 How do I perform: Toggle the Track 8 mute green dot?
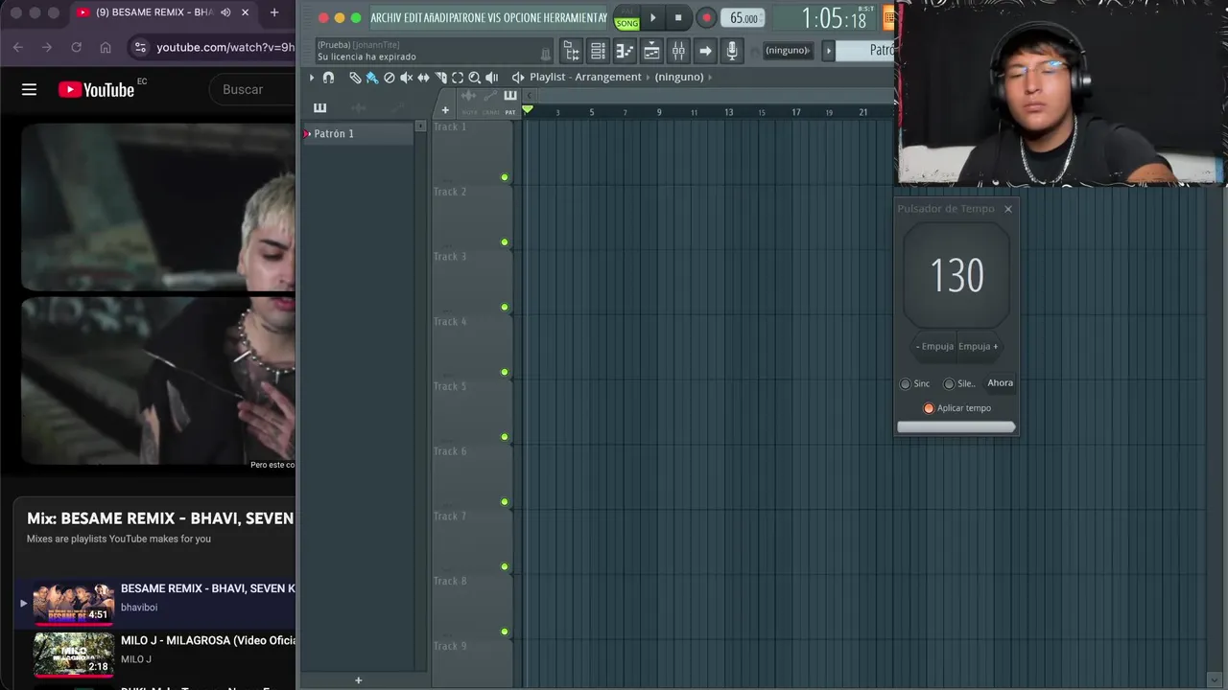pyautogui.click(x=505, y=632)
